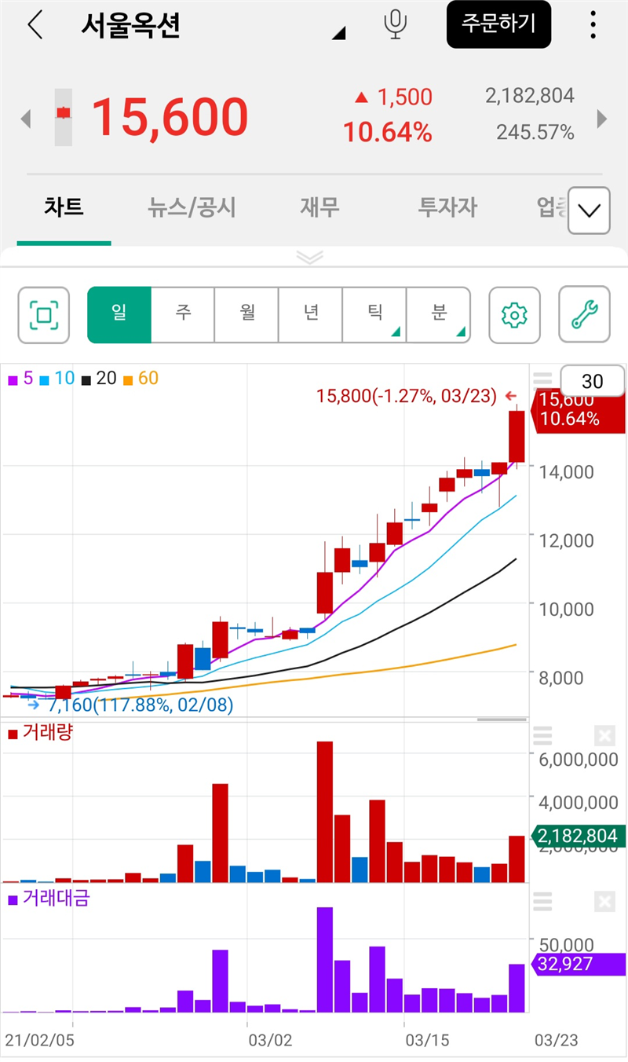
Task: Select 주 weekly chart period
Action: pos(183,315)
